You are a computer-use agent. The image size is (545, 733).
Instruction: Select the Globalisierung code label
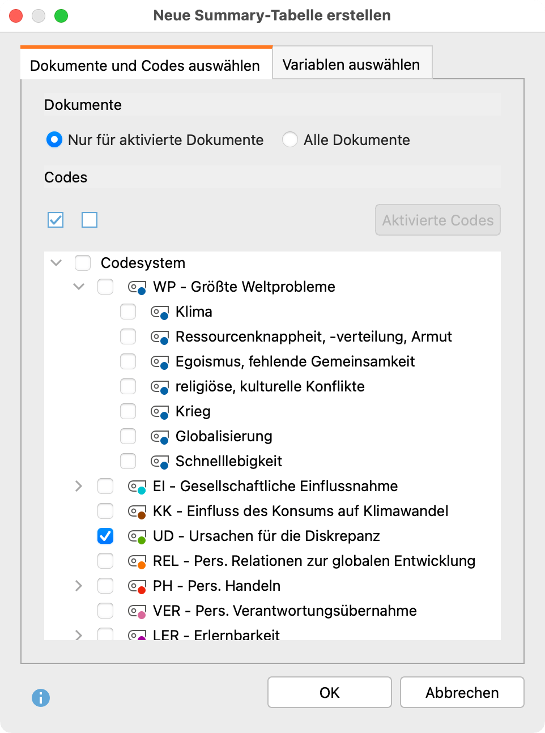point(224,436)
